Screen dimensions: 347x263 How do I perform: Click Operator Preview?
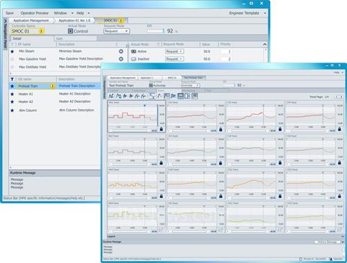click(35, 13)
